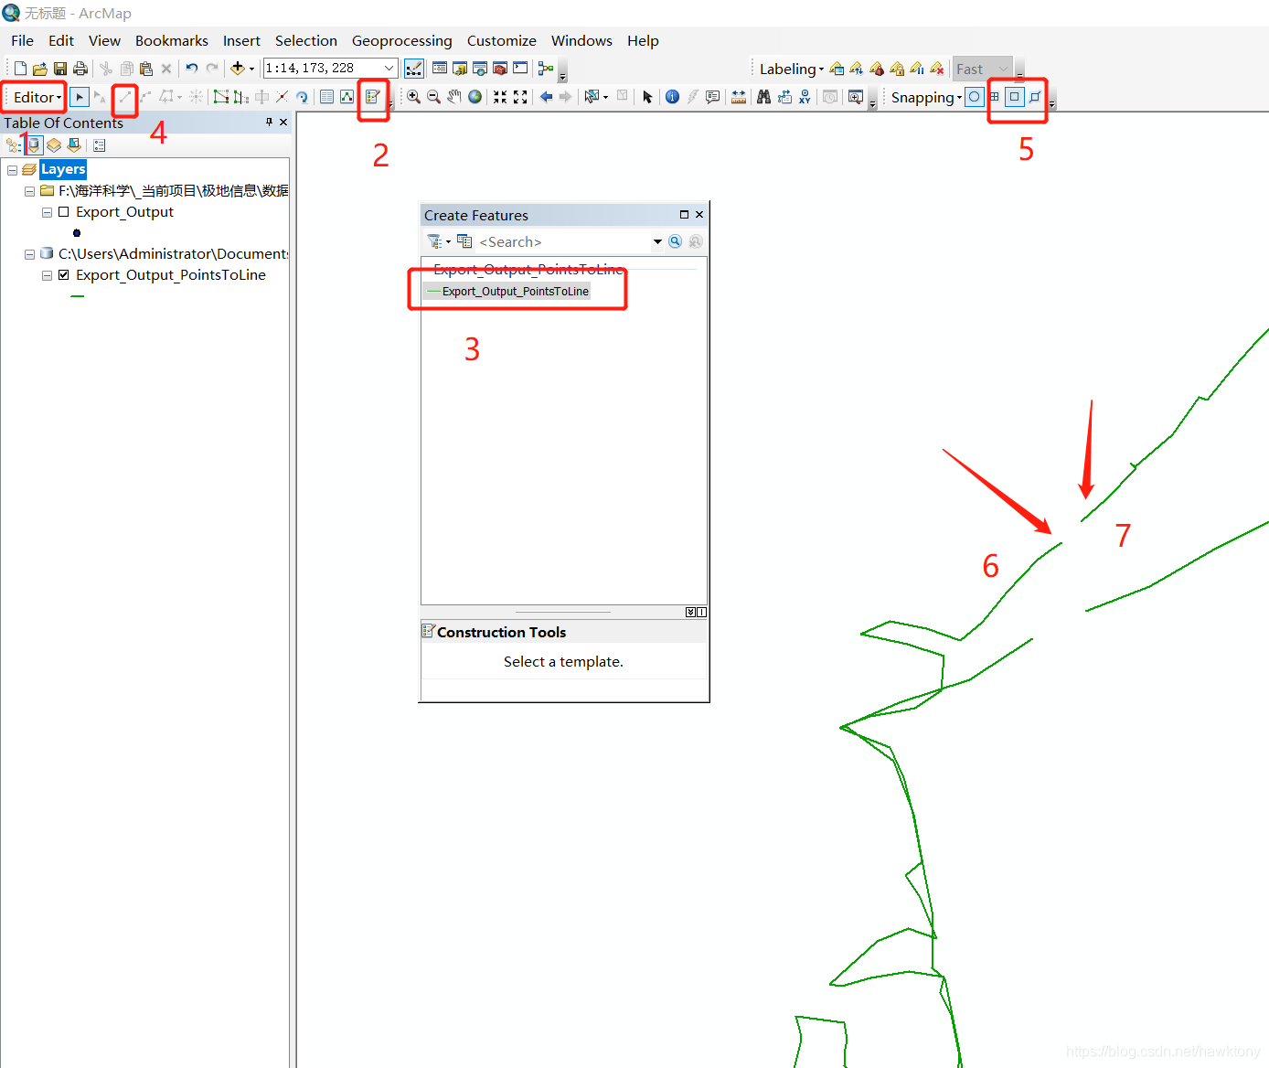Switch TOC to List By Visibility
This screenshot has height=1068, width=1269.
click(54, 145)
